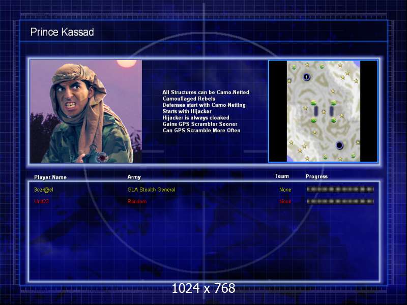Click 'Starts with Hijacker' line
The height and width of the screenshot is (305, 407).
pyautogui.click(x=187, y=111)
